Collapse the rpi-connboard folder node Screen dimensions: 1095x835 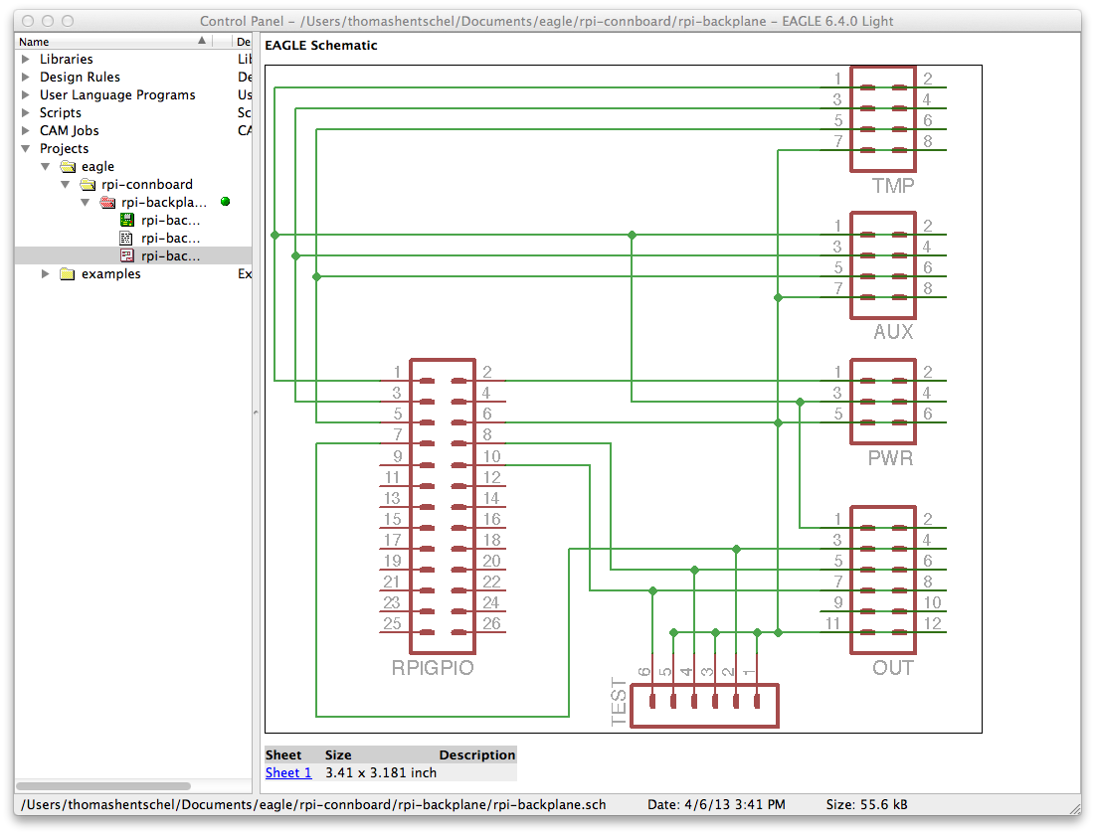coord(65,184)
